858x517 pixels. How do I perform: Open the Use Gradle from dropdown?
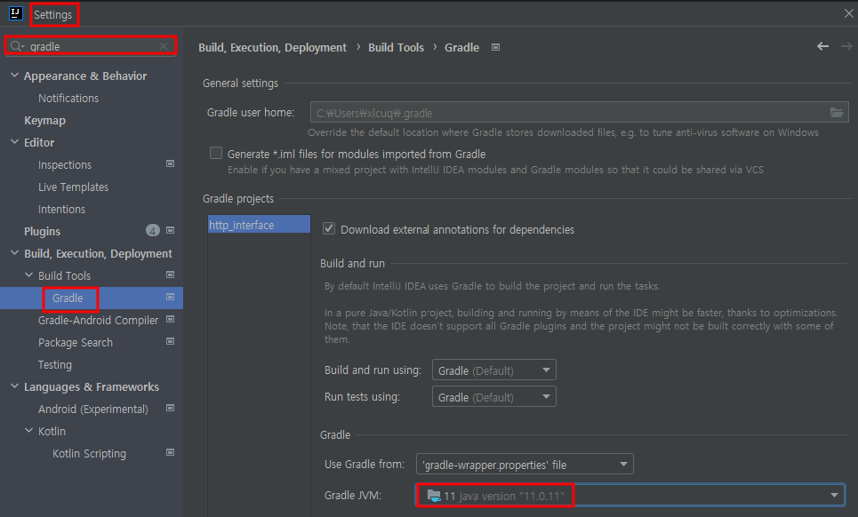coord(525,464)
